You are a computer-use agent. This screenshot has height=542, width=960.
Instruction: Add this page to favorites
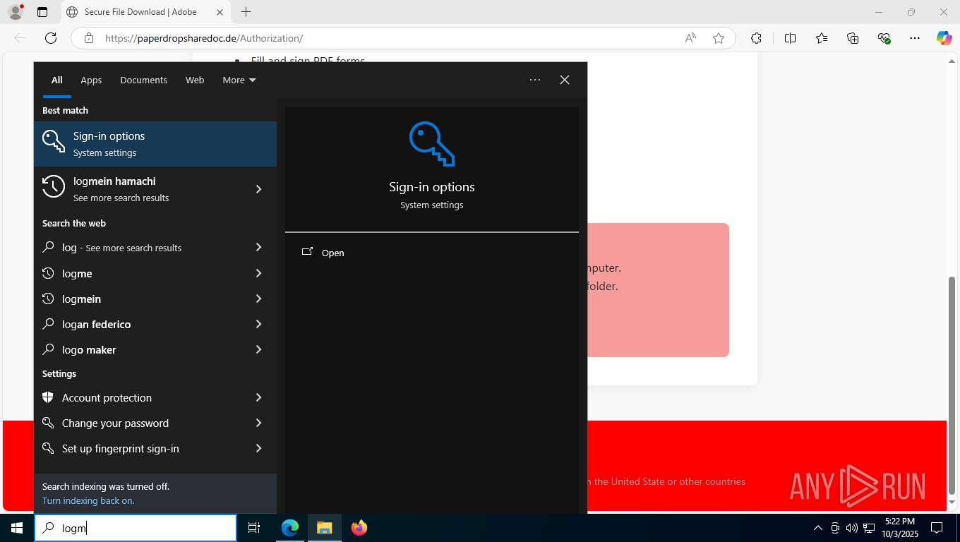719,38
